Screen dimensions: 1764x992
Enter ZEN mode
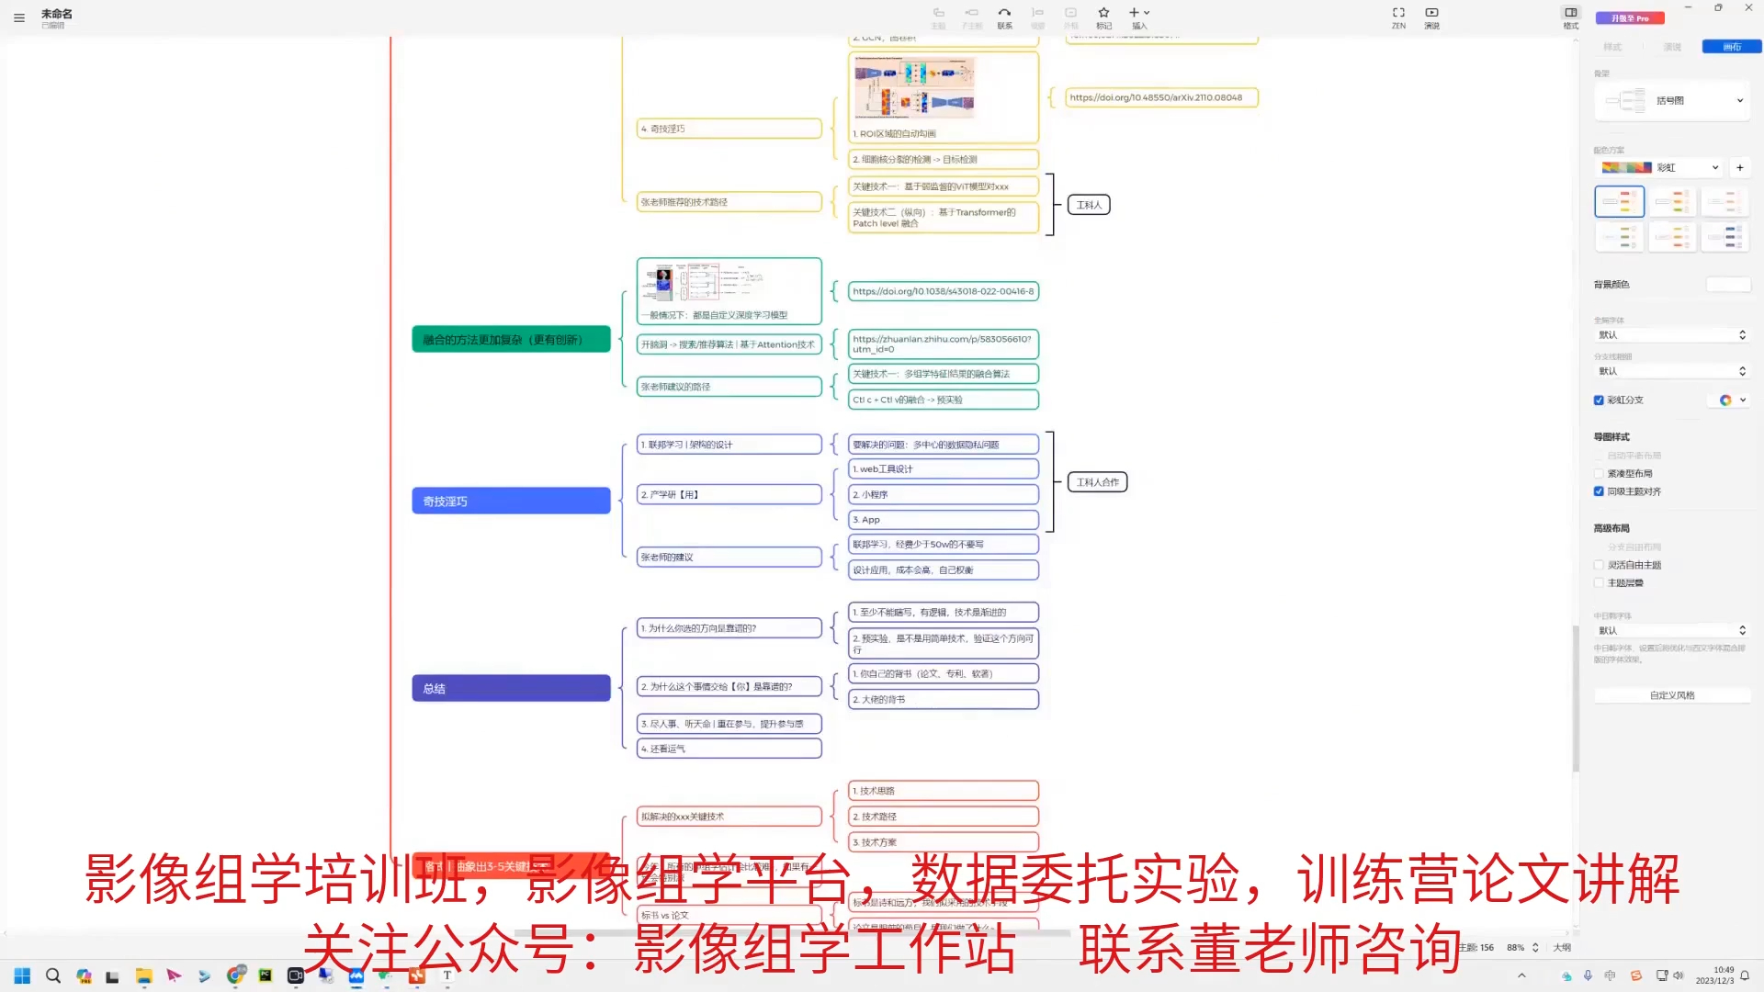1398,17
